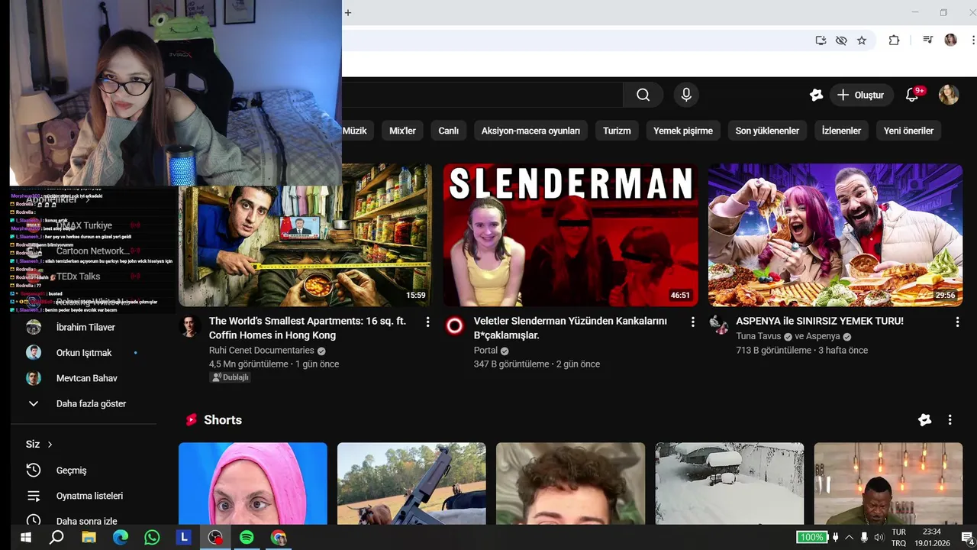Viewport: 977px width, 550px height.
Task: Open more options for Slenderman video
Action: tap(692, 322)
